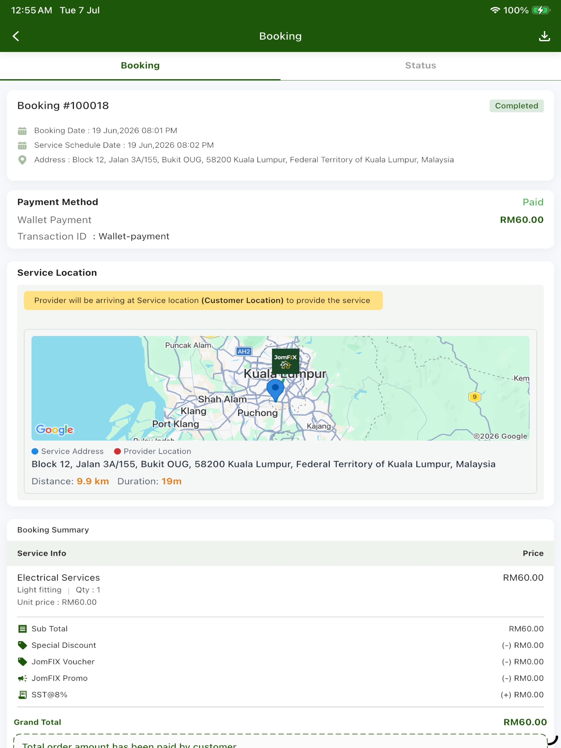Tap the JomFIX provider marker on map
This screenshot has height=748, width=561.
point(285,361)
